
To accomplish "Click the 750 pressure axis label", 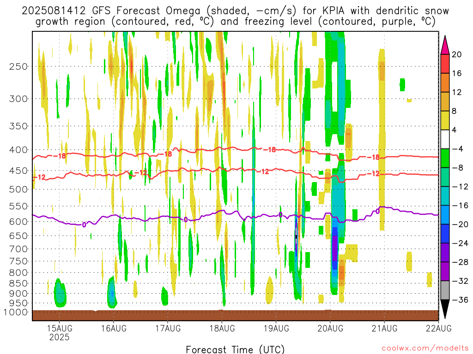I will [x=18, y=261].
